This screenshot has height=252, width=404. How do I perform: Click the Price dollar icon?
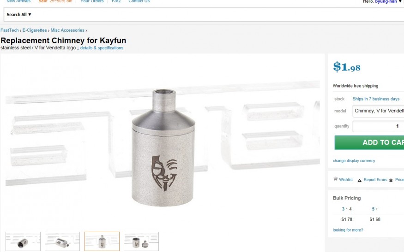(391, 180)
